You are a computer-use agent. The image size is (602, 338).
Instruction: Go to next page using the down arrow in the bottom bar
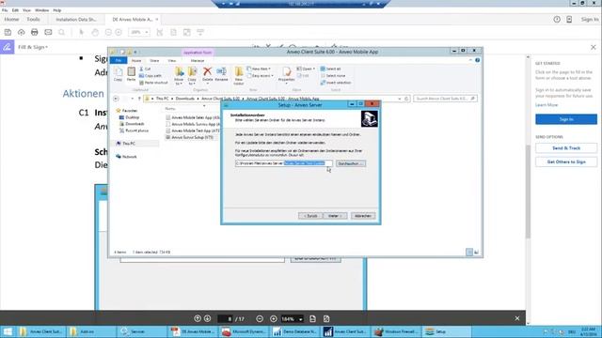207,318
